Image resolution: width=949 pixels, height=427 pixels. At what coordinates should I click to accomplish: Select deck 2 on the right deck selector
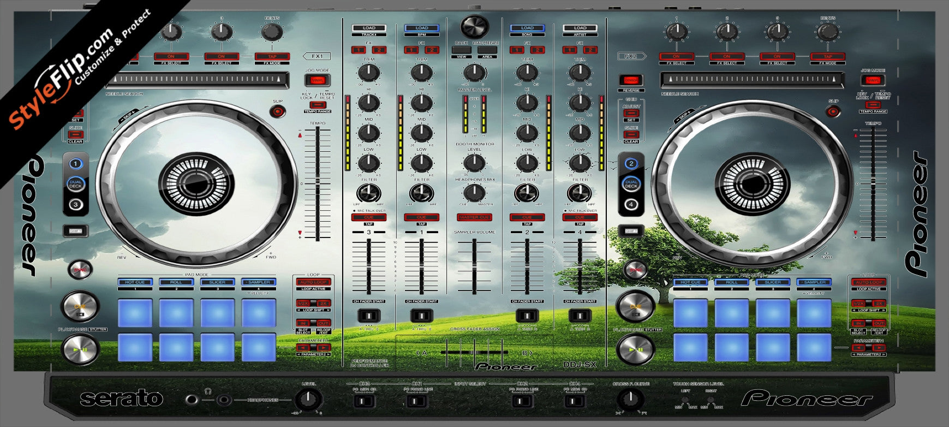click(631, 164)
